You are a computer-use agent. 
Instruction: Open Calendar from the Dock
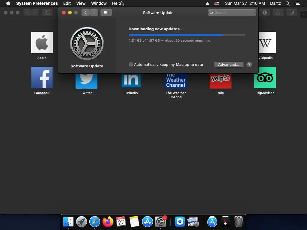click(121, 222)
